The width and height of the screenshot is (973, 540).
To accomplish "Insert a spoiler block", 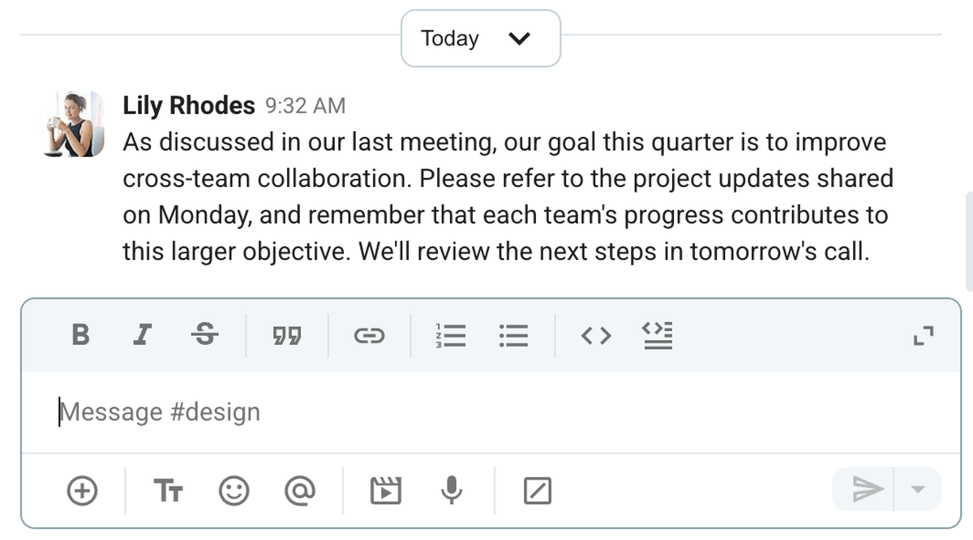I will pyautogui.click(x=658, y=335).
